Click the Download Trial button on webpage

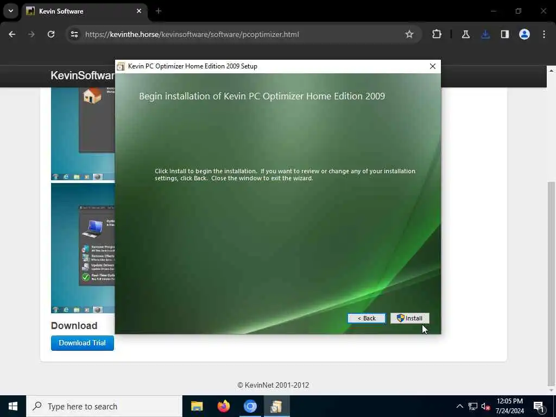click(x=83, y=343)
